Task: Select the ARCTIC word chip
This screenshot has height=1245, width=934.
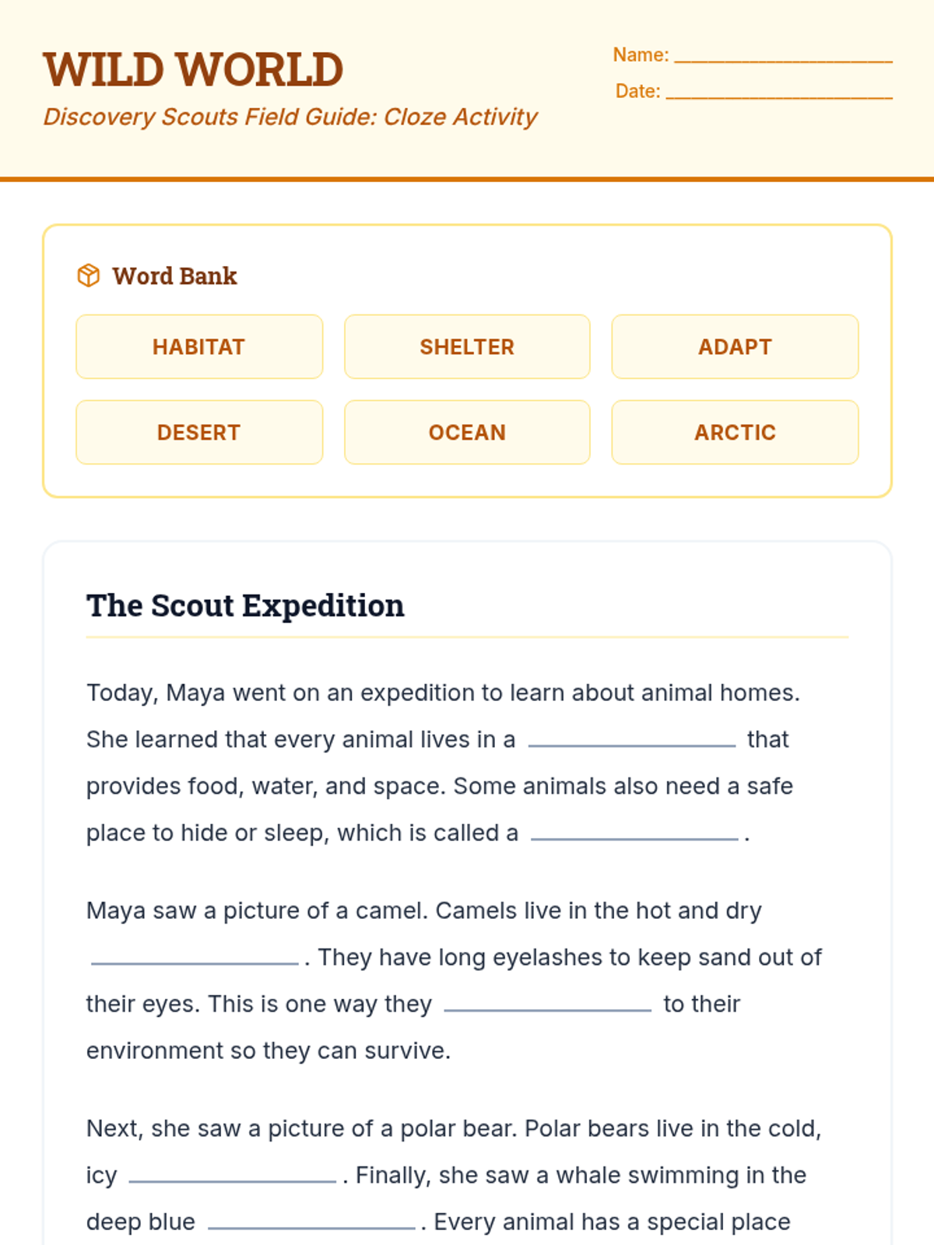Action: point(735,433)
